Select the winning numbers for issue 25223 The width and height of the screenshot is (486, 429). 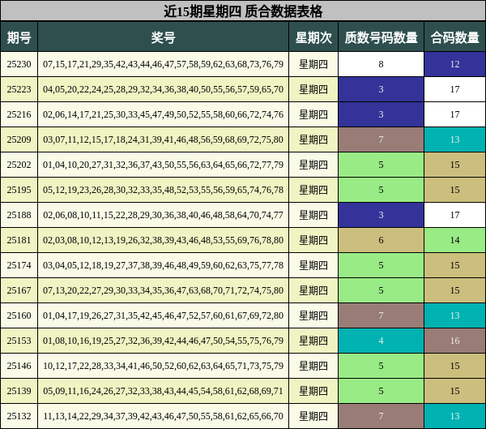point(163,89)
